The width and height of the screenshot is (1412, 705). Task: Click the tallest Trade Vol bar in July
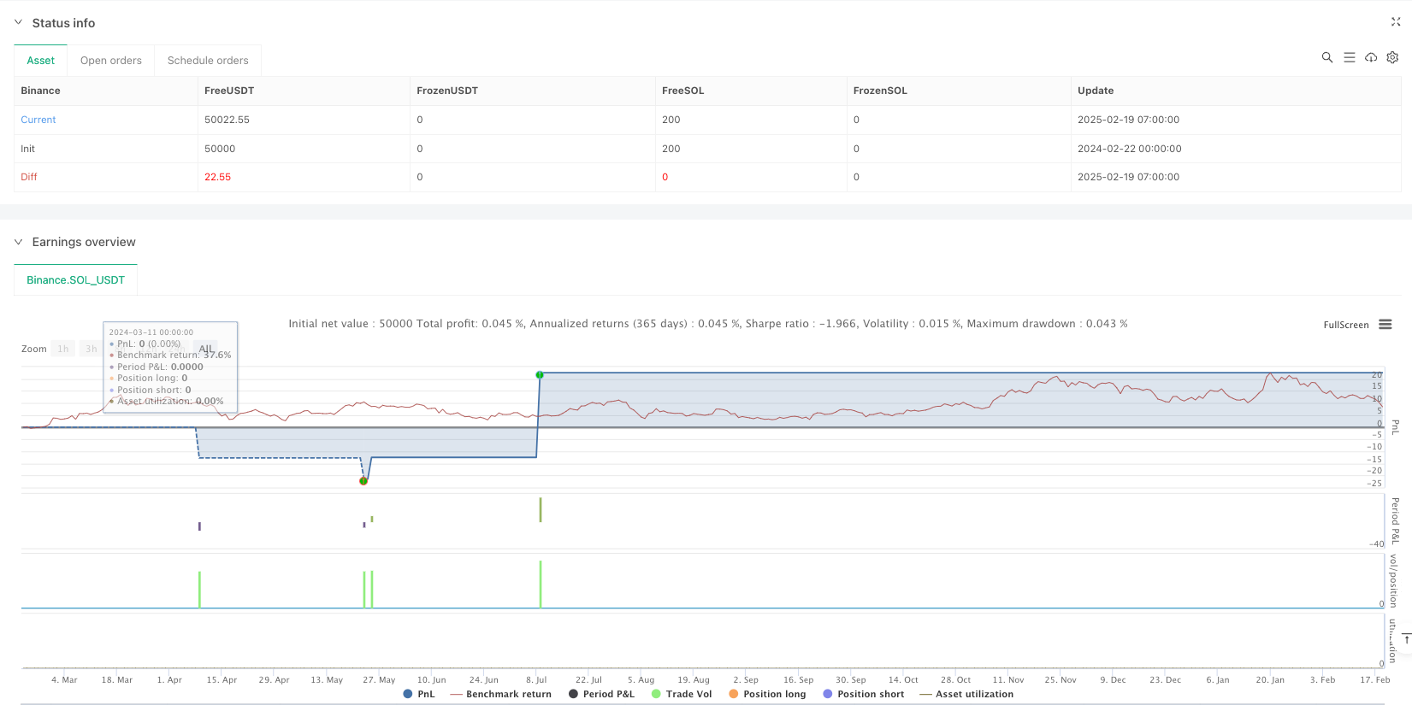(x=541, y=585)
